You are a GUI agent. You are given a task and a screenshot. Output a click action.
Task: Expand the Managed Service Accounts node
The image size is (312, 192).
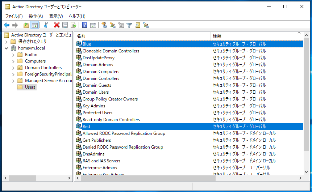point(13,81)
